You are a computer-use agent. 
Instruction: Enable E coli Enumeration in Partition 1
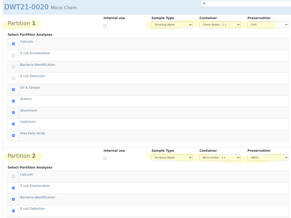[13, 55]
